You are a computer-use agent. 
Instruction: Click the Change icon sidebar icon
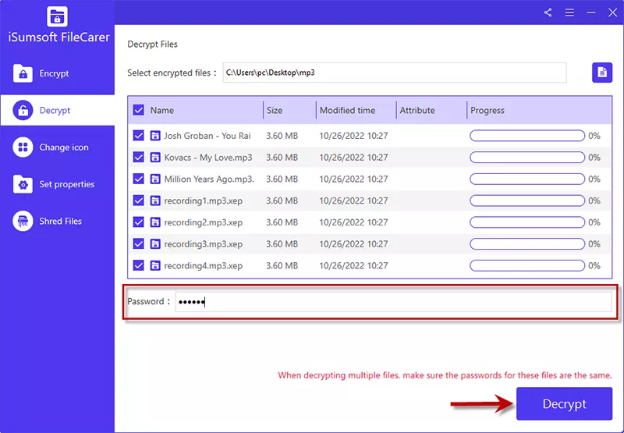23,147
